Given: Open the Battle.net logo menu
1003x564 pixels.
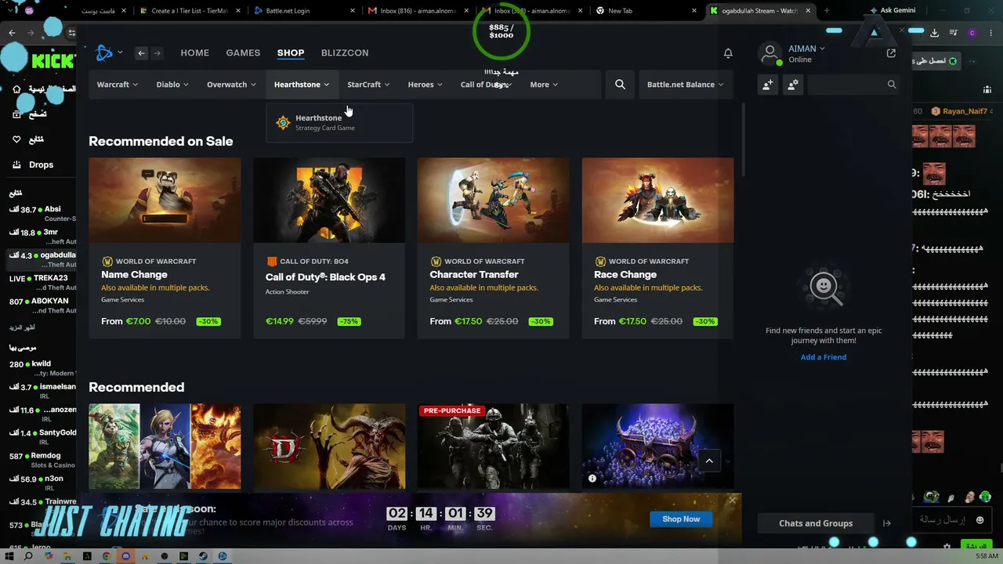Looking at the screenshot, I should pos(108,52).
